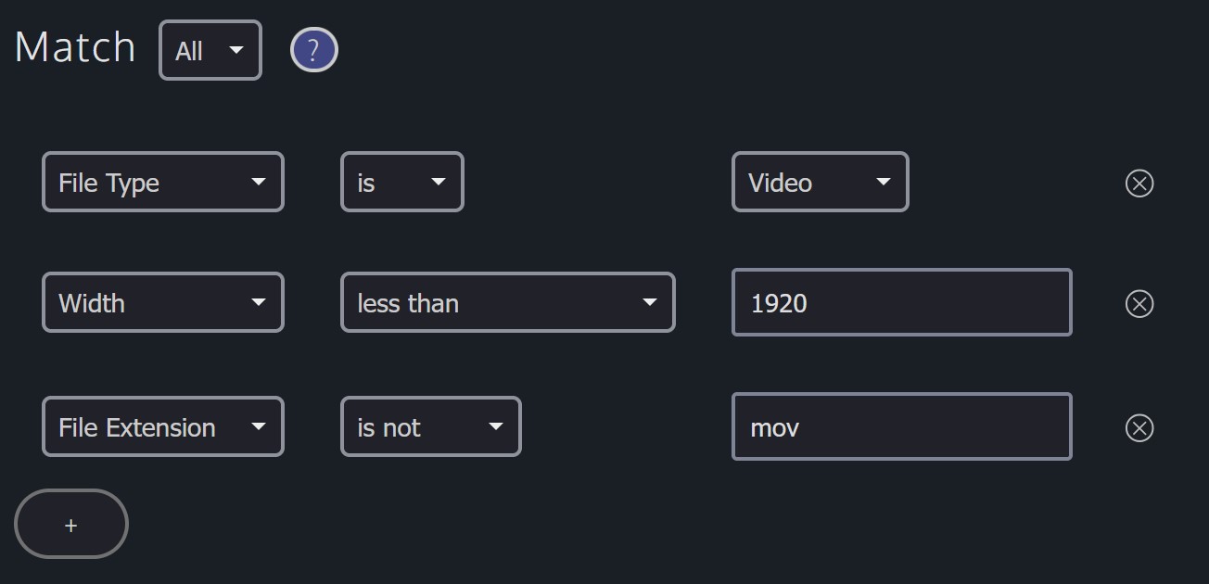The image size is (1209, 584).
Task: Click the caret beside Video
Action: pos(883,182)
